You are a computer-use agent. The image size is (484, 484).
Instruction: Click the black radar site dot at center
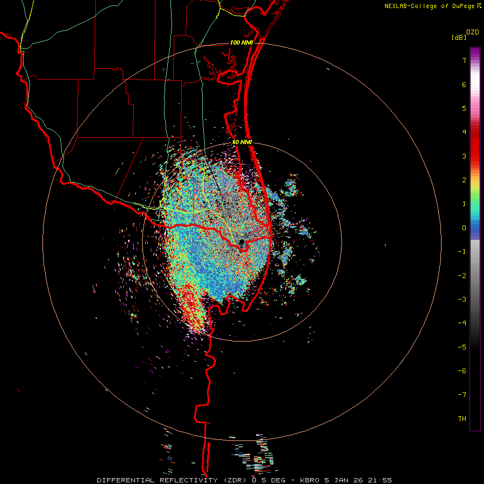(x=241, y=242)
